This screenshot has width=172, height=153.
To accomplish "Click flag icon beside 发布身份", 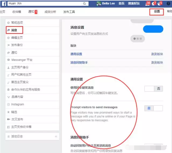I will (8, 45).
